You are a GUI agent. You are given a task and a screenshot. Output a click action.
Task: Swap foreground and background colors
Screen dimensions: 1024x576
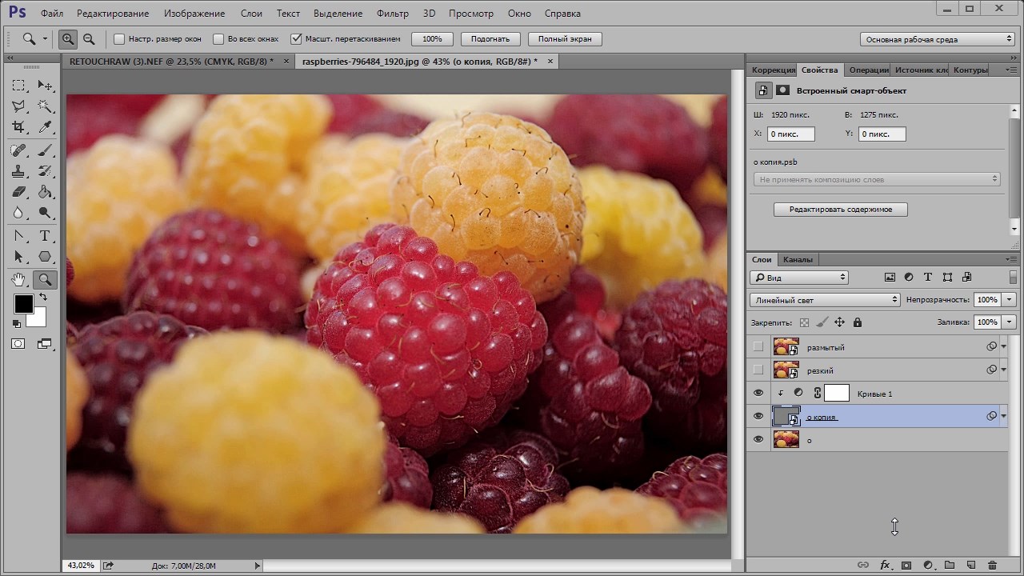pyautogui.click(x=42, y=298)
